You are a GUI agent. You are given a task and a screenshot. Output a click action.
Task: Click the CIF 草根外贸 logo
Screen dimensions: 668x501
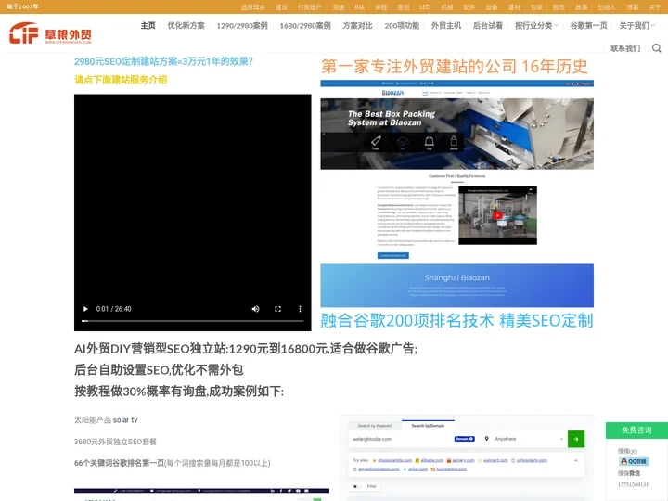tap(50, 33)
